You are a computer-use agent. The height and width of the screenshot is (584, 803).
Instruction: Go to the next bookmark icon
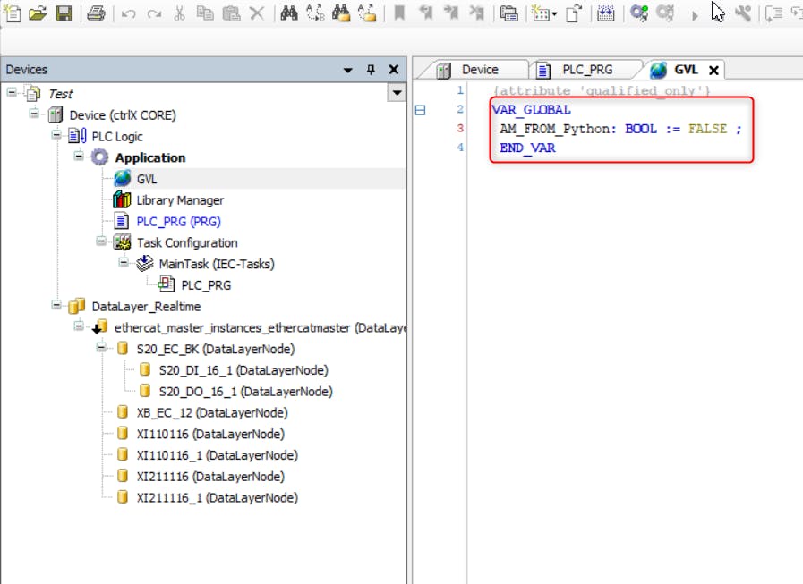coord(450,13)
